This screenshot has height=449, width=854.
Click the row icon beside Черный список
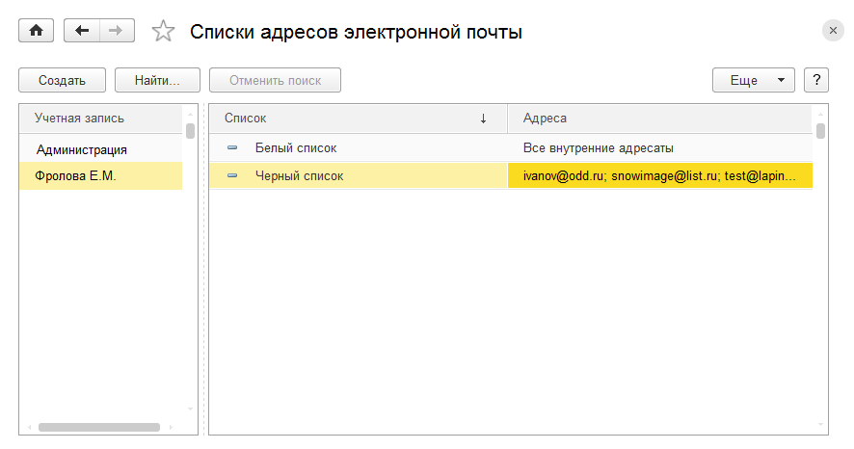tap(232, 175)
